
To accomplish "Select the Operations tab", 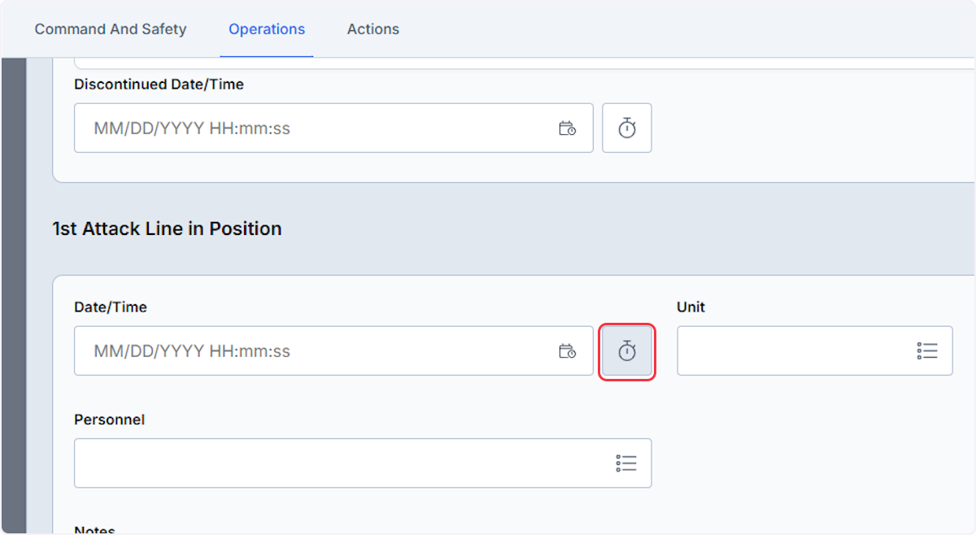I will tap(267, 29).
